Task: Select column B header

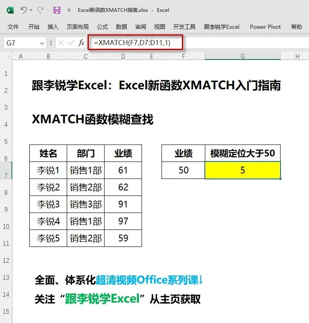Action: click(x=48, y=56)
